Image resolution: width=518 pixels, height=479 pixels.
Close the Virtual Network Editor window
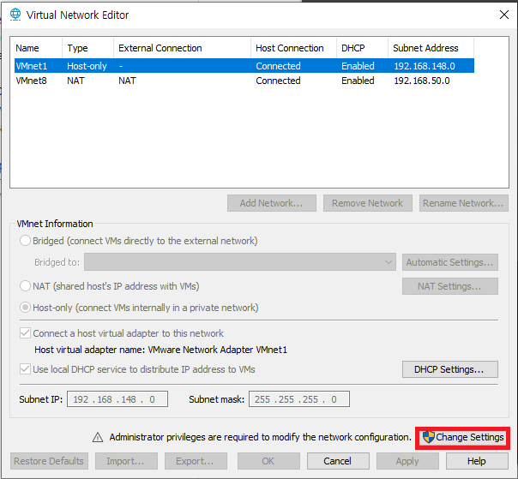tap(504, 15)
